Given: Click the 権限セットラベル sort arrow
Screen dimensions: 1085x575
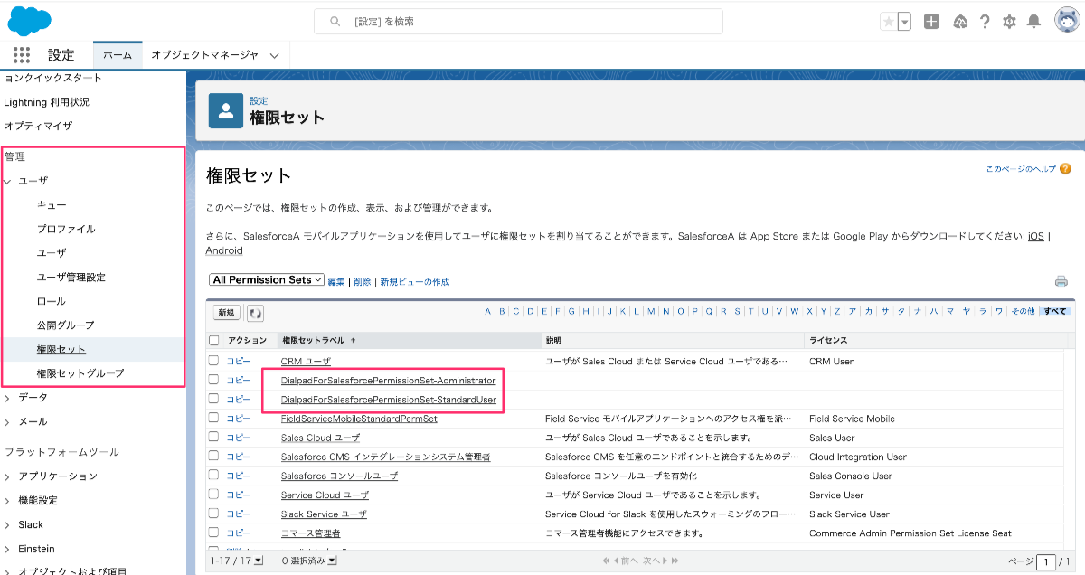Looking at the screenshot, I should click(353, 341).
